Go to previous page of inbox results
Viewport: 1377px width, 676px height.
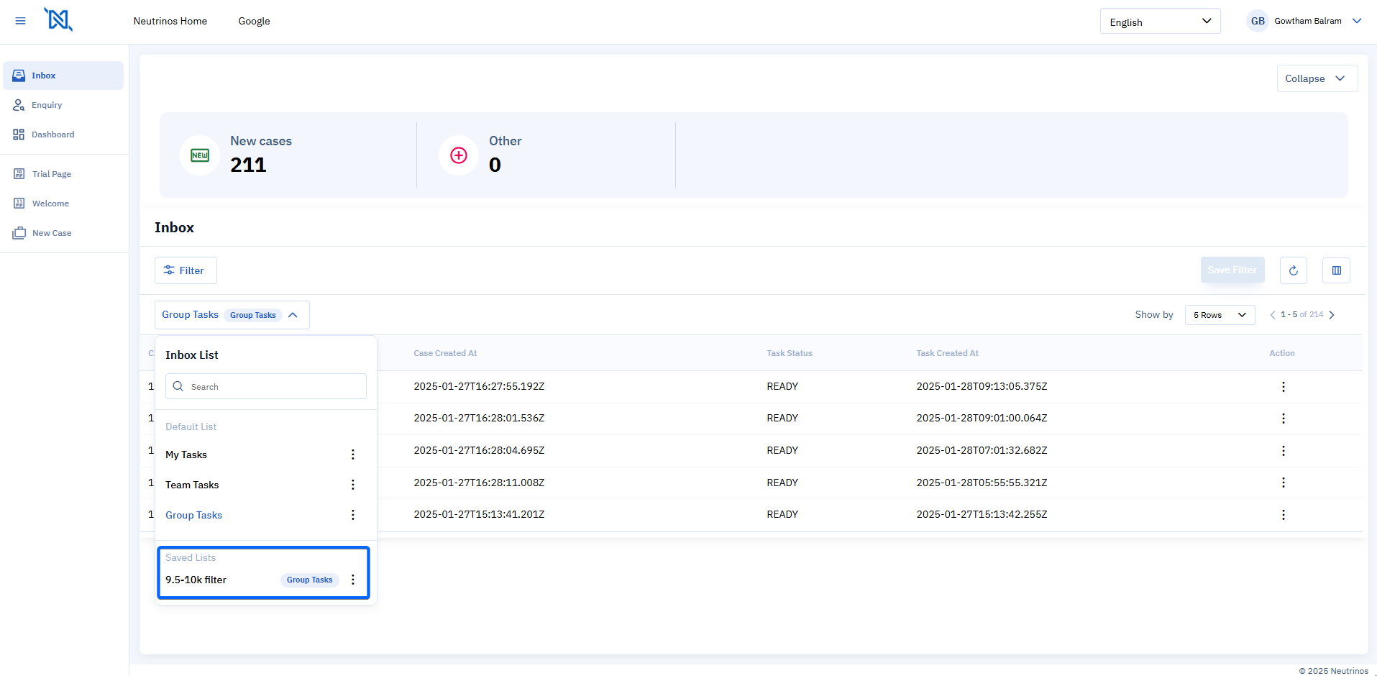(1273, 315)
